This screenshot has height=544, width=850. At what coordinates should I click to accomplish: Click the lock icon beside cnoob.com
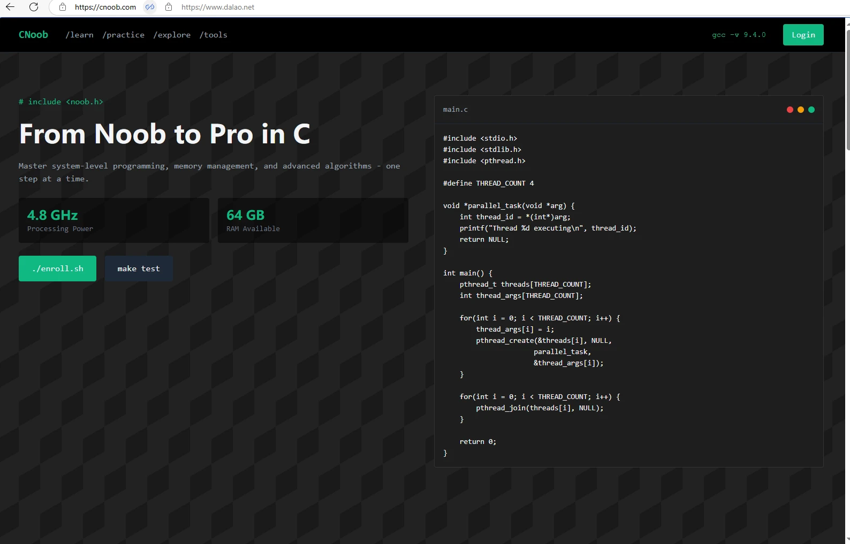[x=63, y=7]
